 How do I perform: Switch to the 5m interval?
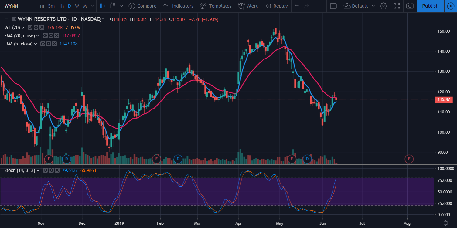pos(51,6)
